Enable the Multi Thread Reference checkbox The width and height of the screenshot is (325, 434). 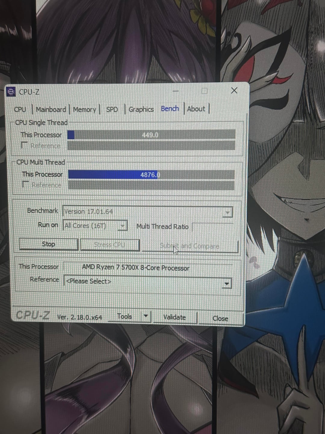(26, 184)
